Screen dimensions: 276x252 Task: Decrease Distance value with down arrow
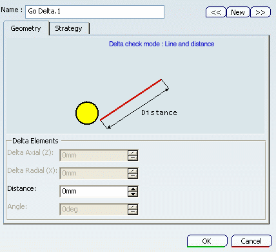tap(133, 194)
